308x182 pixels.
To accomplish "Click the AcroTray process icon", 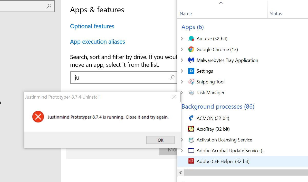I will (x=191, y=129).
